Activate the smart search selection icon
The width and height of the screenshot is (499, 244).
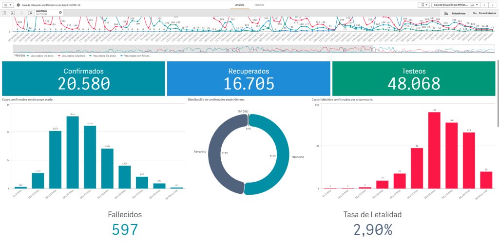pos(5,12)
